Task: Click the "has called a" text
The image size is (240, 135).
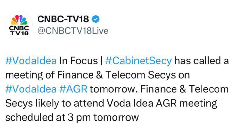Action: click(x=202, y=60)
